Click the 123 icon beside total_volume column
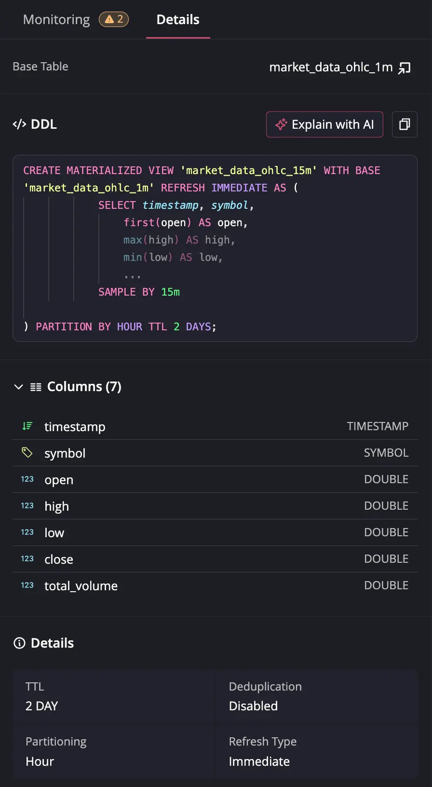The image size is (432, 787). [x=27, y=585]
